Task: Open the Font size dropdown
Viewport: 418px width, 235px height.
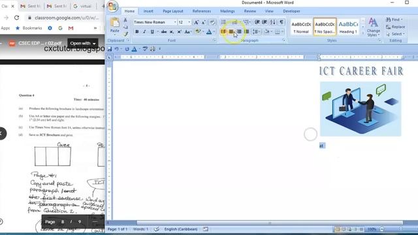Action: [x=189, y=22]
